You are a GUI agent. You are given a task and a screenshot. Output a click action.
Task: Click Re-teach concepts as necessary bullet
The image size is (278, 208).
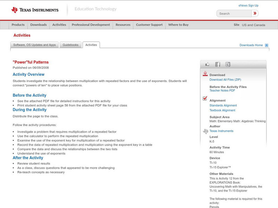click(x=41, y=172)
